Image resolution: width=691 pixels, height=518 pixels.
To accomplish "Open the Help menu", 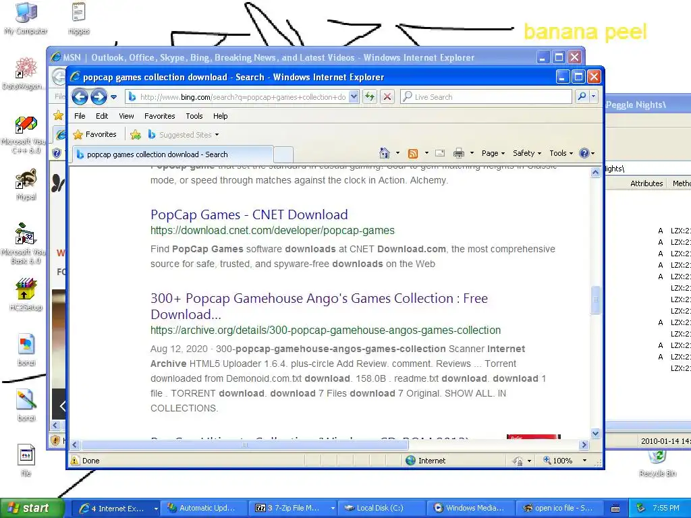I will (x=221, y=116).
